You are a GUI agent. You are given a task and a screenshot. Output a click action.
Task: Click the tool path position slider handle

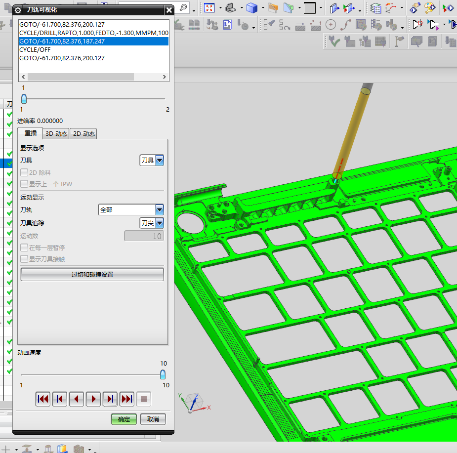24,99
